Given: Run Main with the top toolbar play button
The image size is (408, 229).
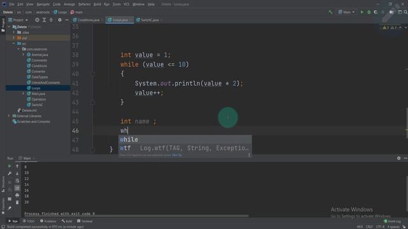Looking at the screenshot, I should [362, 12].
